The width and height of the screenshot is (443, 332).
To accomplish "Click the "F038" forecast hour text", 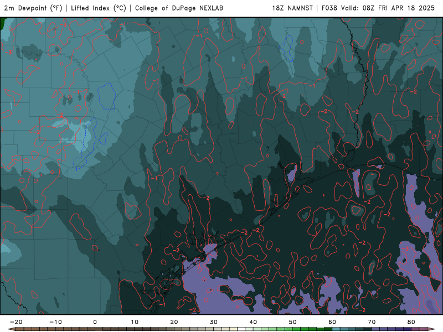I will [329, 8].
